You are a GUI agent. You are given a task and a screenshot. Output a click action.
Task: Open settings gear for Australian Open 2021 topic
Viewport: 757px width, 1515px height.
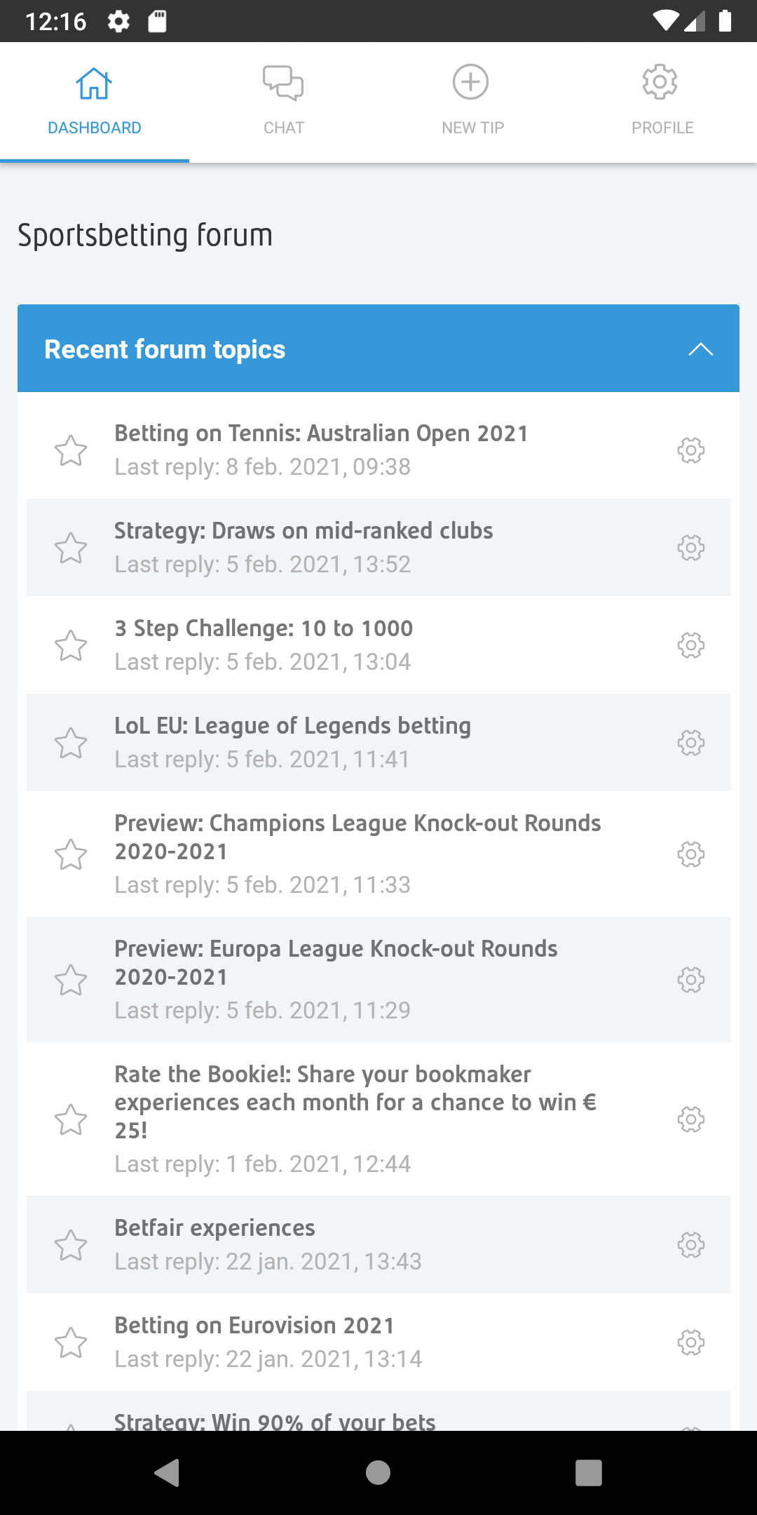click(x=690, y=450)
